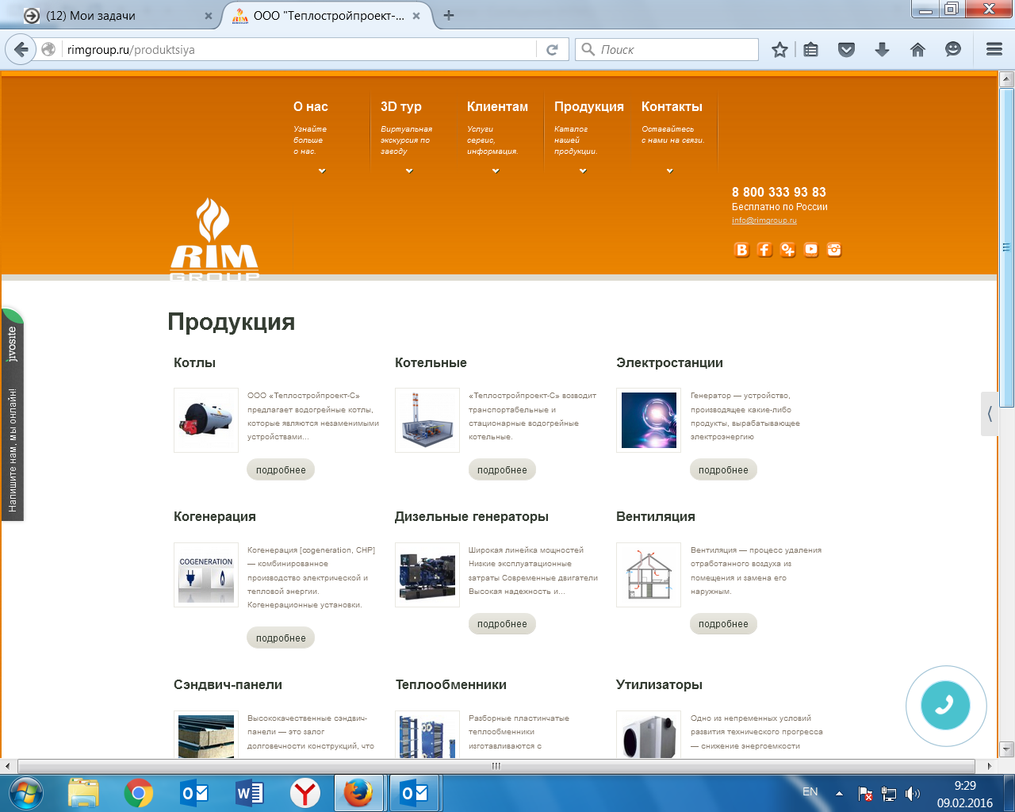
Task: Click the Дизельные генераторы thumbnail image
Action: [x=427, y=575]
